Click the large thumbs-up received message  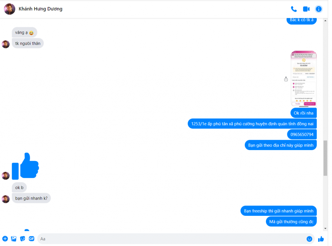tap(25, 166)
